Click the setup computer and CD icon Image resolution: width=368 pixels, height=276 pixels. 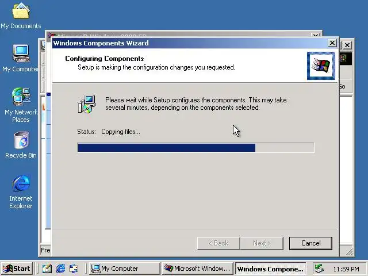click(x=86, y=103)
